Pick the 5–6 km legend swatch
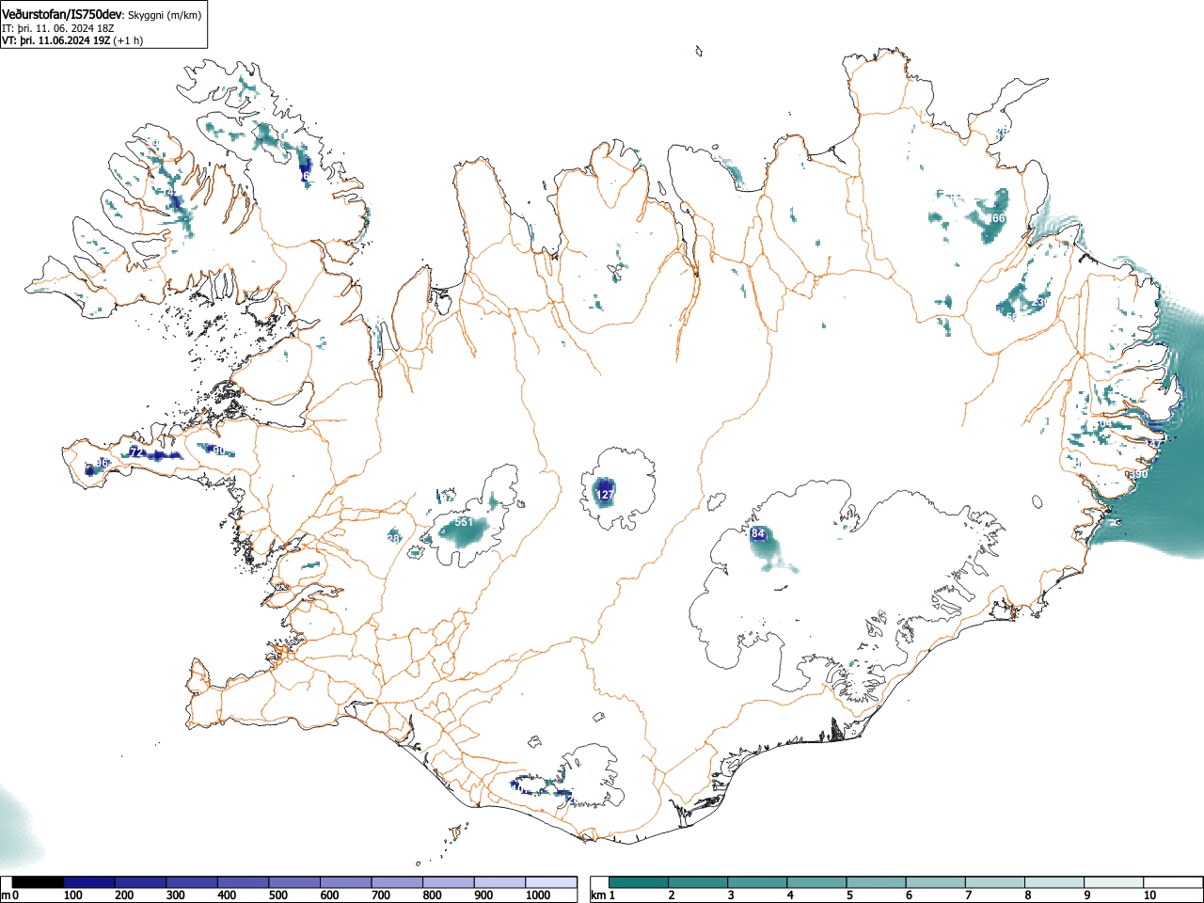This screenshot has height=903, width=1204. coord(877,882)
